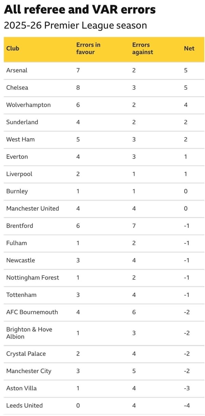205x416 pixels.
Task: Click the AFC Bournemouth row label
Action: pos(32,312)
